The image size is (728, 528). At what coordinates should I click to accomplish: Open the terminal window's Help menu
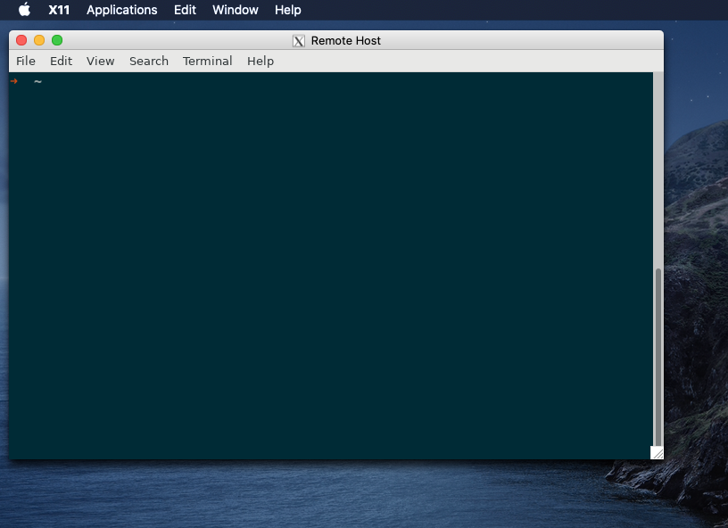pos(261,61)
